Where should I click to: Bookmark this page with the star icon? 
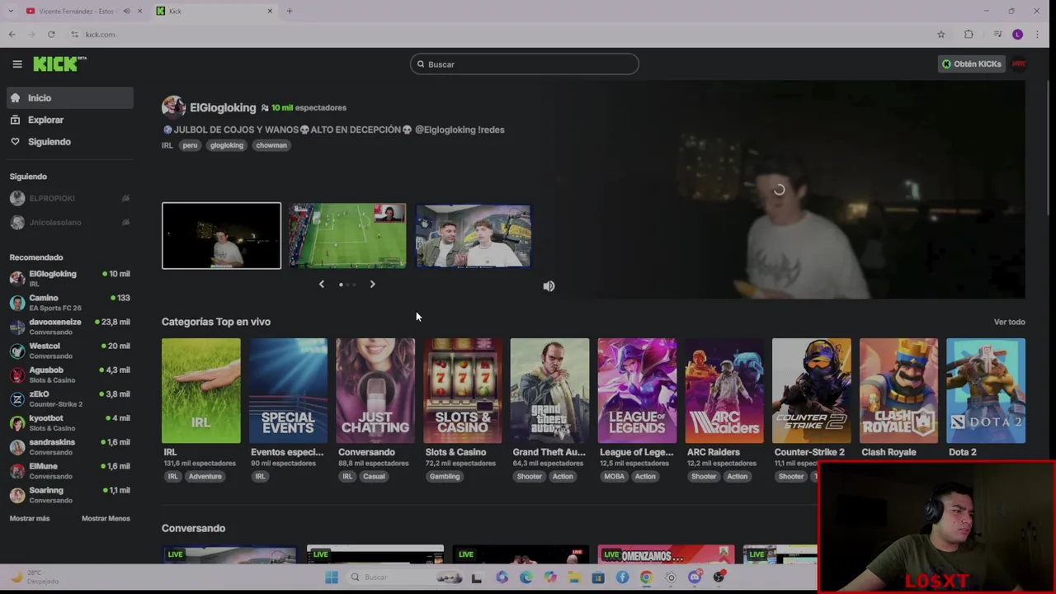(940, 35)
